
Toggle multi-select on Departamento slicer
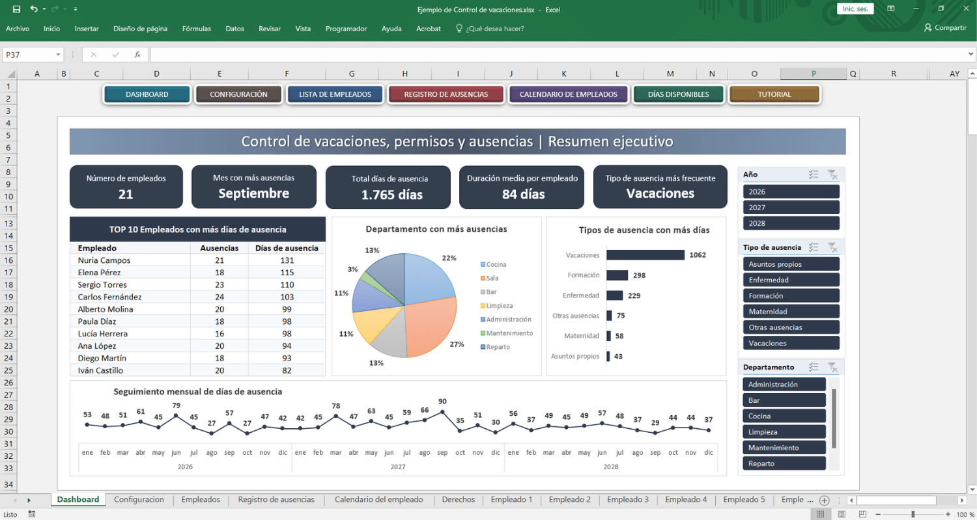pyautogui.click(x=813, y=367)
